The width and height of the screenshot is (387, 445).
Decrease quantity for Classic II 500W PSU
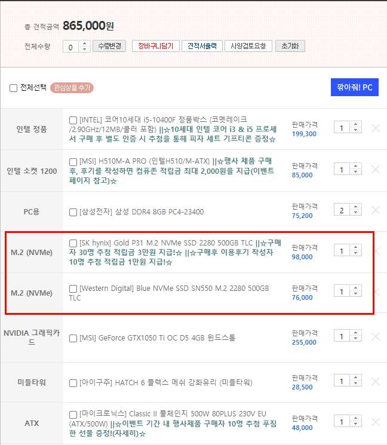pos(355,423)
